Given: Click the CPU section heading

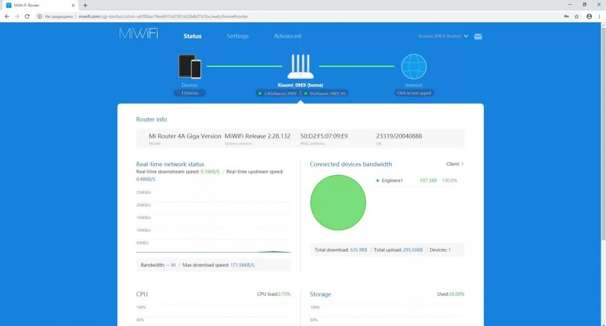Looking at the screenshot, I should click(x=142, y=294).
